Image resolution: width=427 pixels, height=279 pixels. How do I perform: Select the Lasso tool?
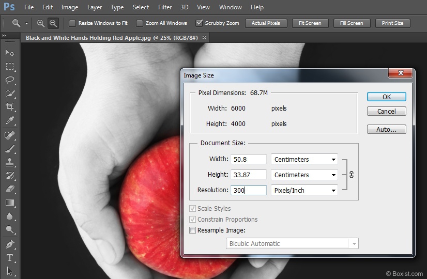10,80
